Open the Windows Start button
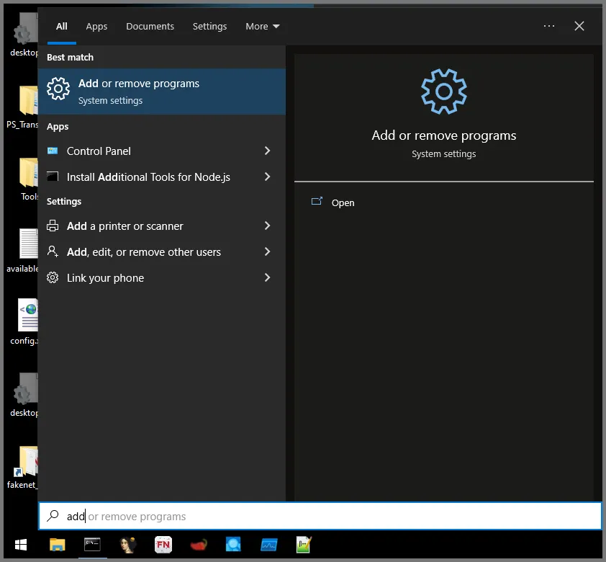606x562 pixels. pos(20,545)
